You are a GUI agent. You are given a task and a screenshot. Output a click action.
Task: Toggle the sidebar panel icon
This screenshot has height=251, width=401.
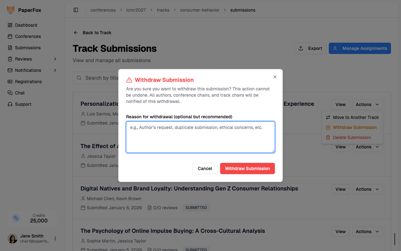(x=76, y=10)
